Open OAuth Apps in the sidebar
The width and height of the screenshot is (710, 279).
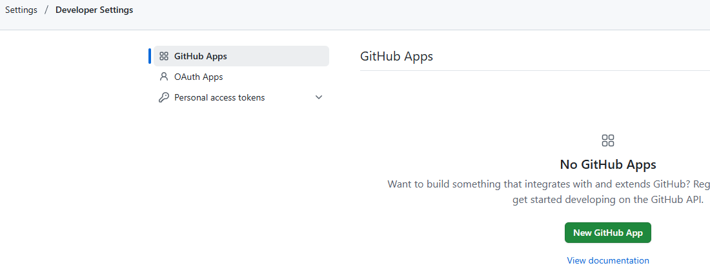point(241,77)
